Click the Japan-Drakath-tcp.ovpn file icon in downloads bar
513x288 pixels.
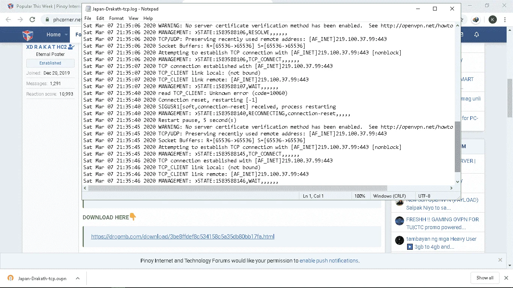coord(11,278)
